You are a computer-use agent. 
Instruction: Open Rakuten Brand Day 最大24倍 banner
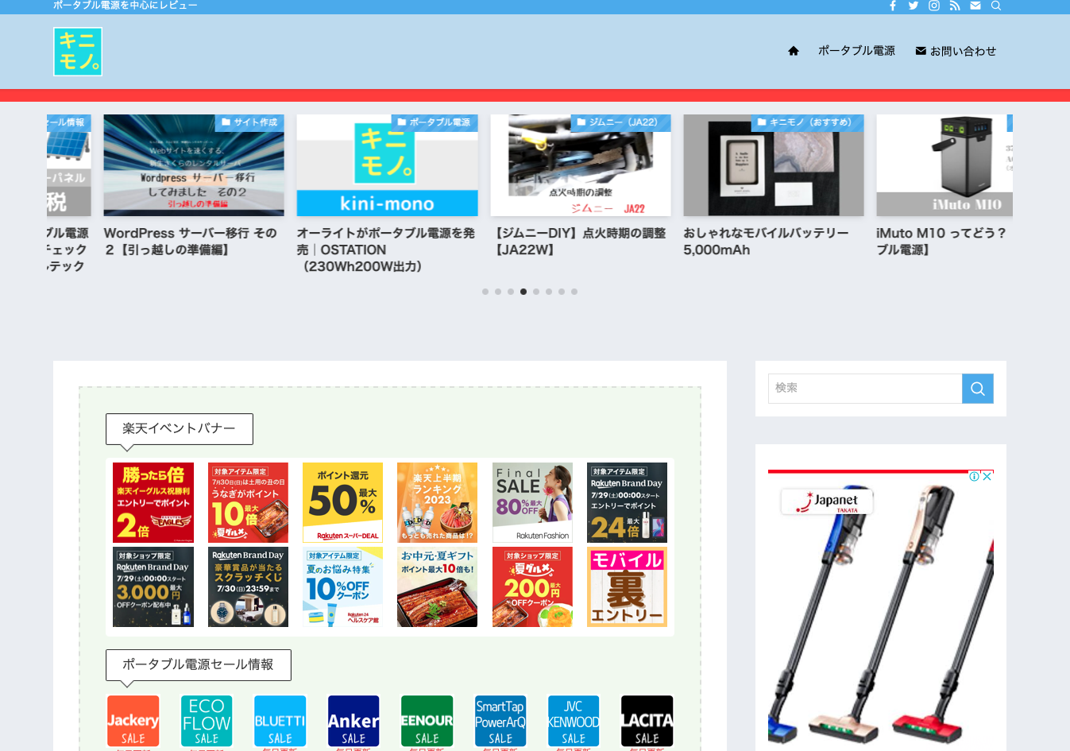click(x=627, y=502)
